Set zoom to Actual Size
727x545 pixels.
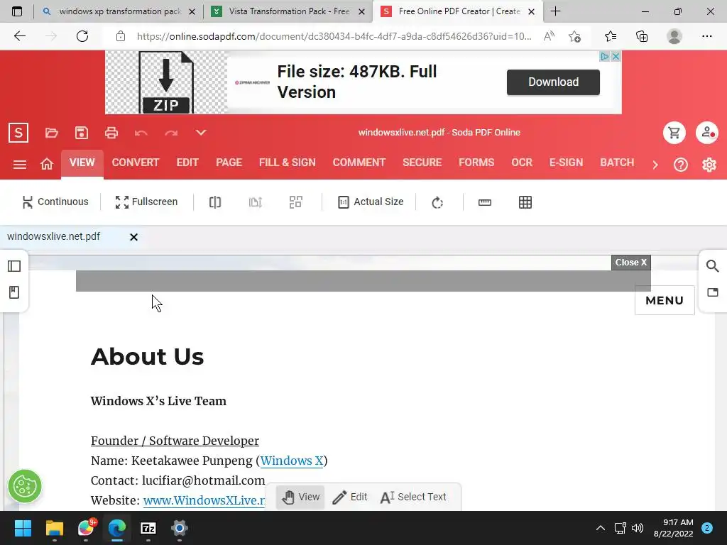(371, 202)
